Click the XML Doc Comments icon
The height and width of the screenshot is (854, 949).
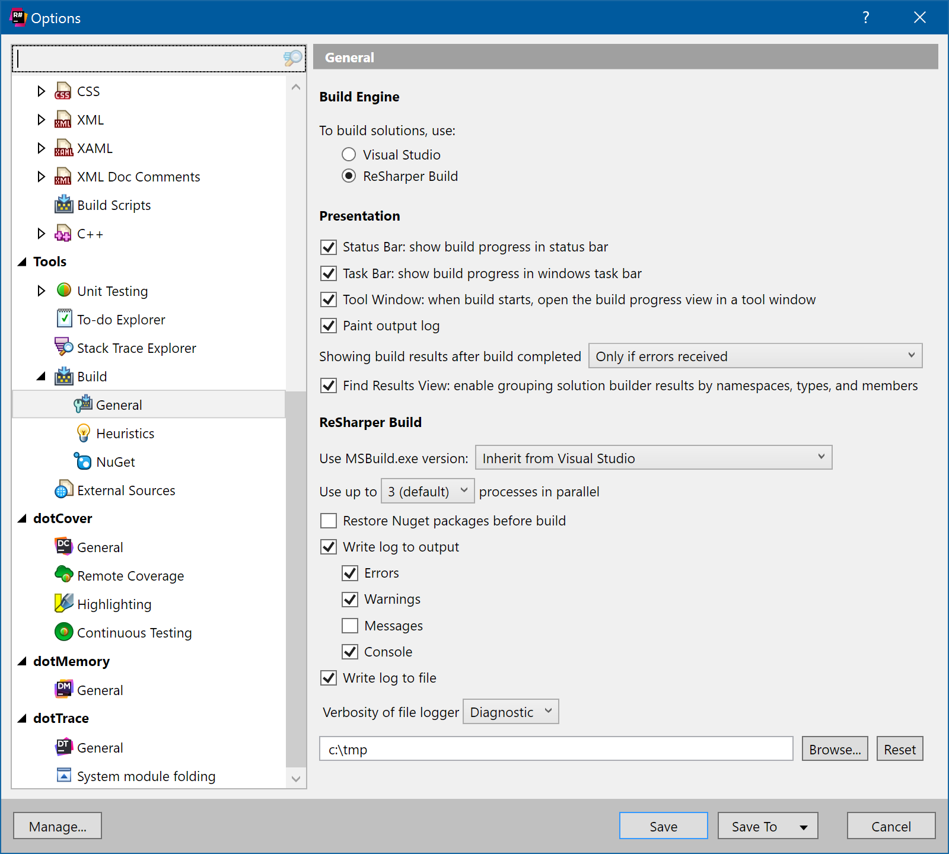tap(63, 176)
